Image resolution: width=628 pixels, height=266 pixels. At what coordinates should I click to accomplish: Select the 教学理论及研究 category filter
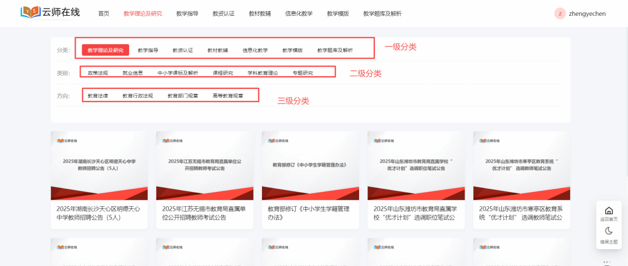click(105, 50)
